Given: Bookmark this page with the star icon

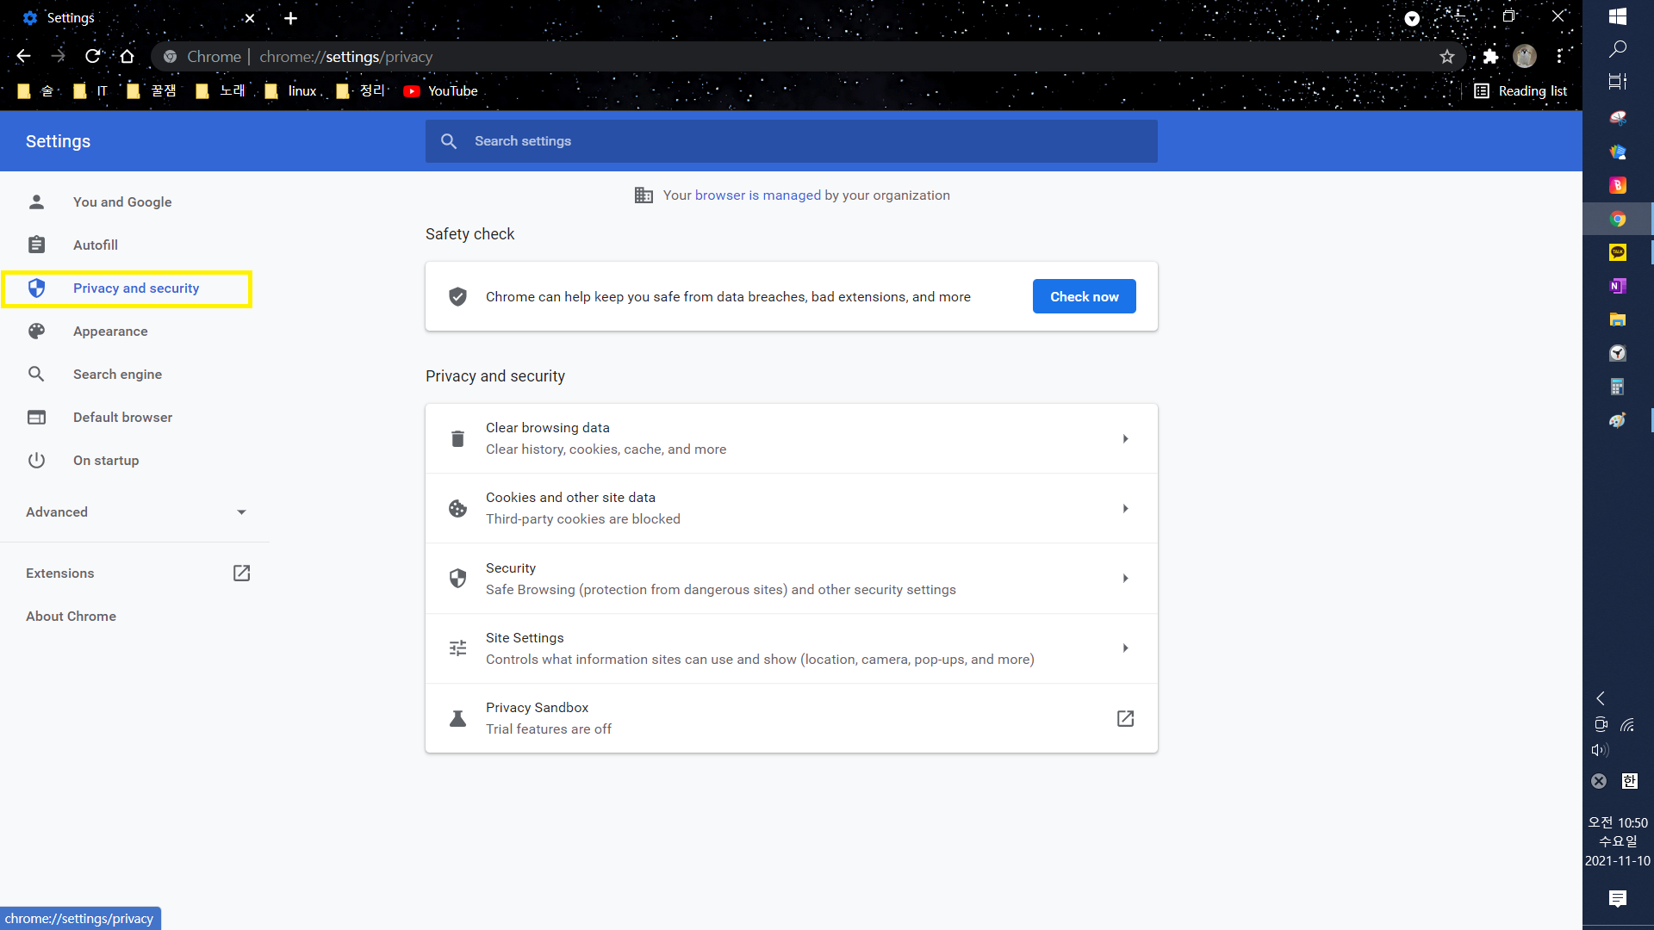Looking at the screenshot, I should (1447, 56).
